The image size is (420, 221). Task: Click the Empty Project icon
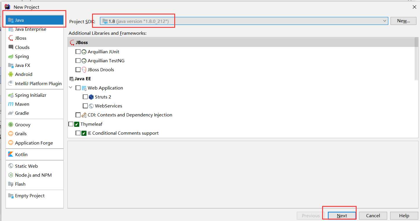11,196
